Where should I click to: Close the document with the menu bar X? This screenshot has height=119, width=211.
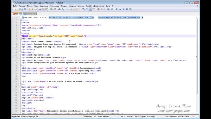click(198, 6)
